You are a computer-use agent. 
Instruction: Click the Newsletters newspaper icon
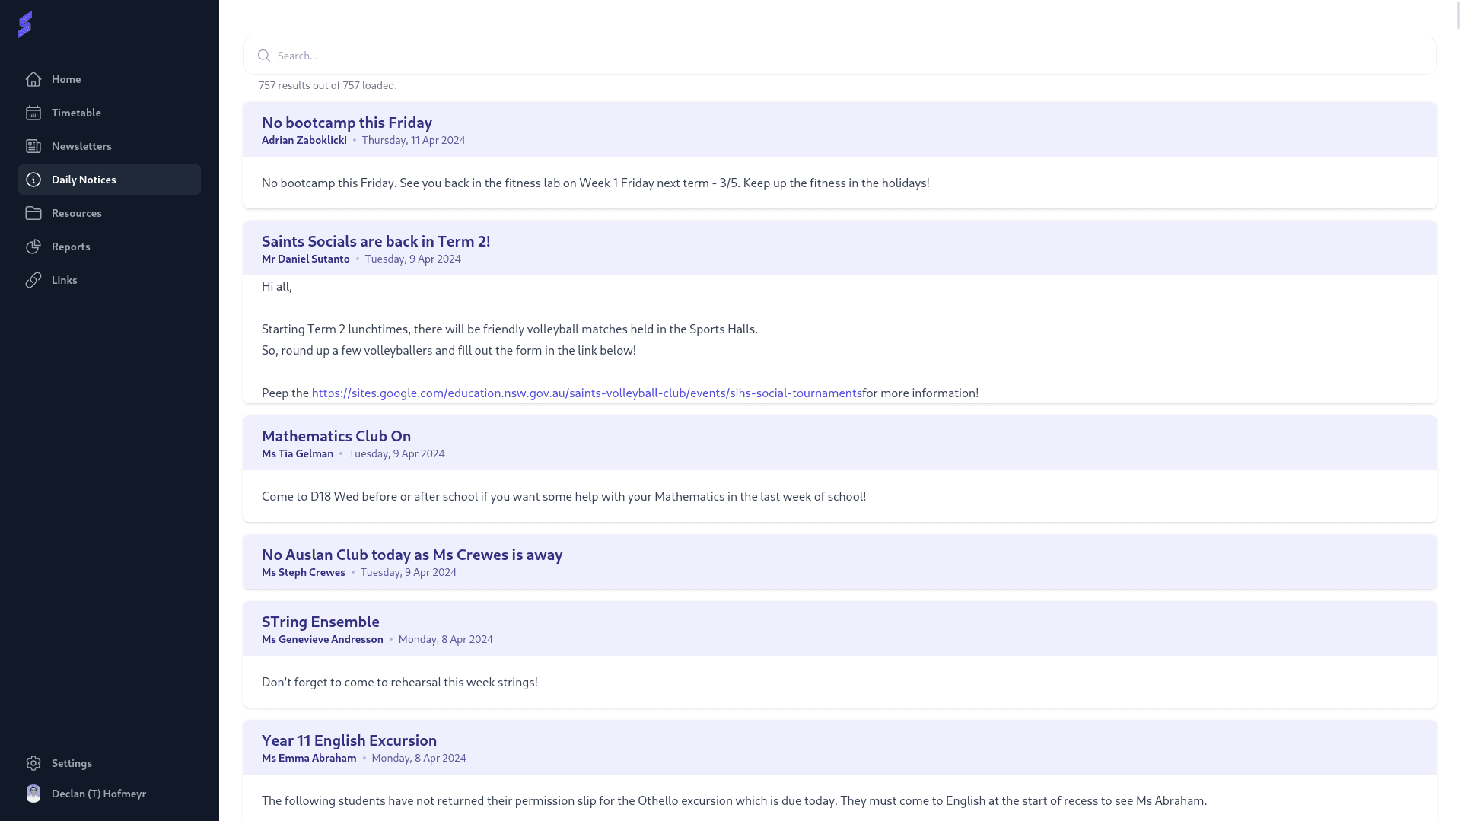pyautogui.click(x=33, y=146)
